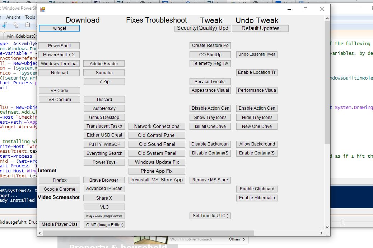Image resolution: width=373 pixels, height=248 pixels.
Task: Apply Performance Visual setting
Action: click(257, 91)
